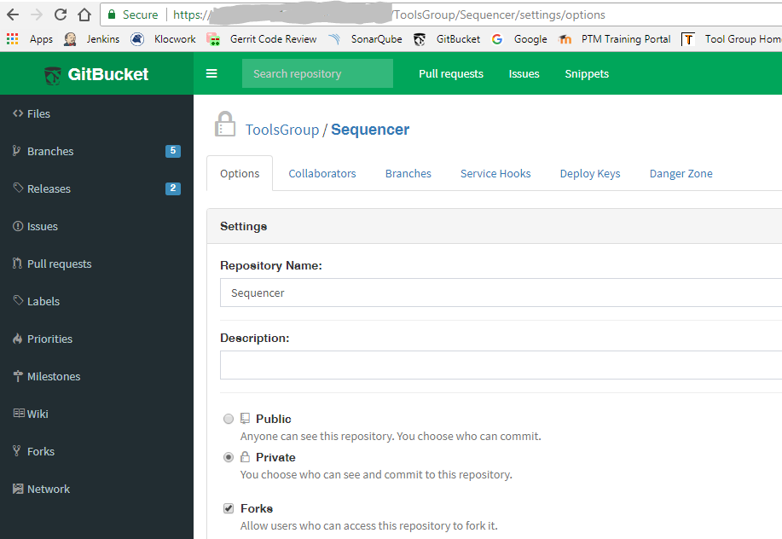Open the Danger Zone tab

click(681, 173)
